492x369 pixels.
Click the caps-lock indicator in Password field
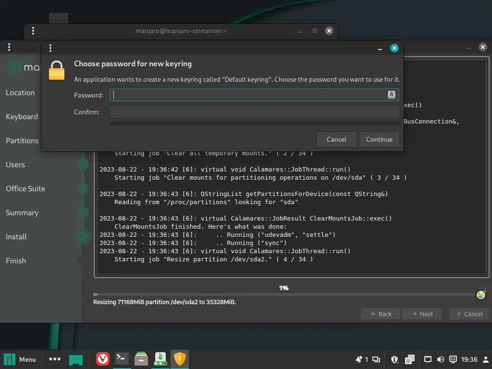(x=391, y=95)
